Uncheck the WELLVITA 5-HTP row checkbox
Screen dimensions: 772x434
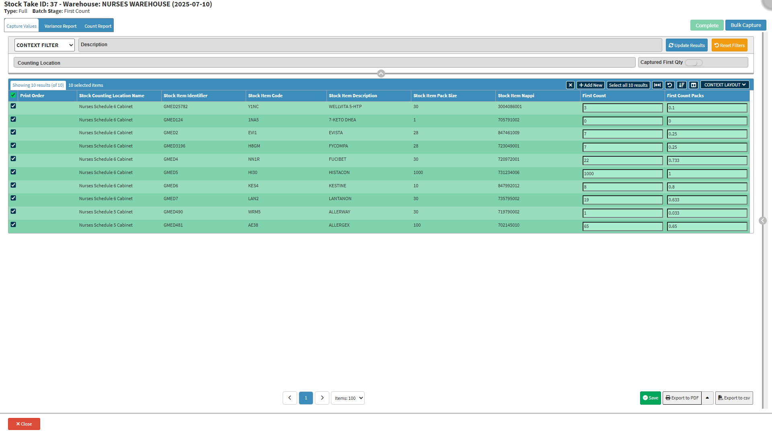(x=13, y=106)
